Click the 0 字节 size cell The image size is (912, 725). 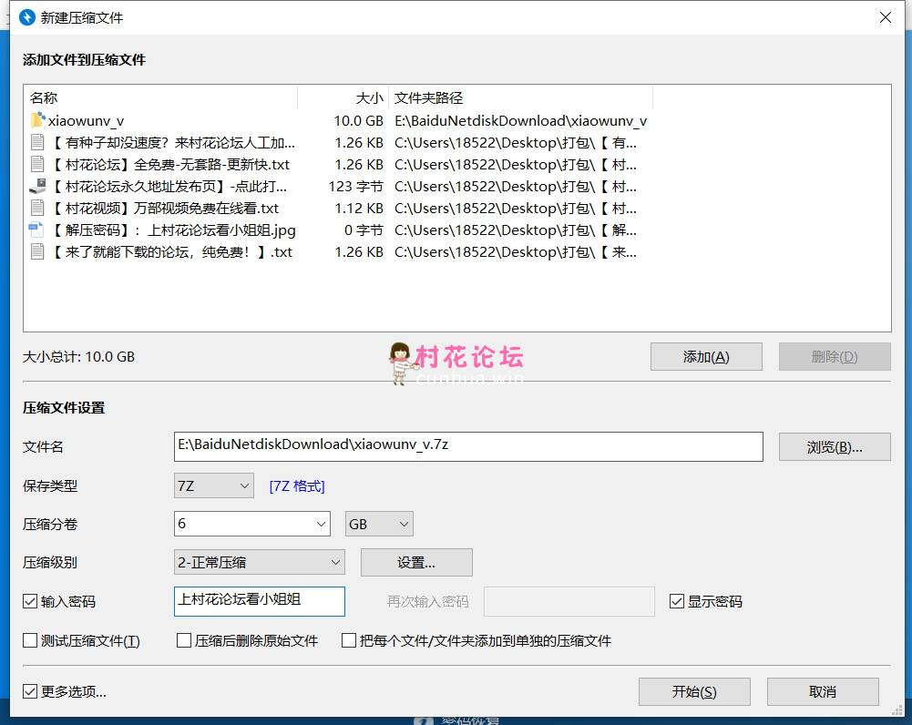click(364, 230)
